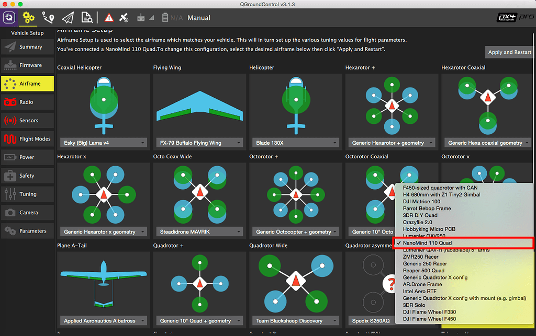Image resolution: width=536 pixels, height=336 pixels.
Task: Open the Analyze log download icon
Action: pyautogui.click(x=87, y=17)
